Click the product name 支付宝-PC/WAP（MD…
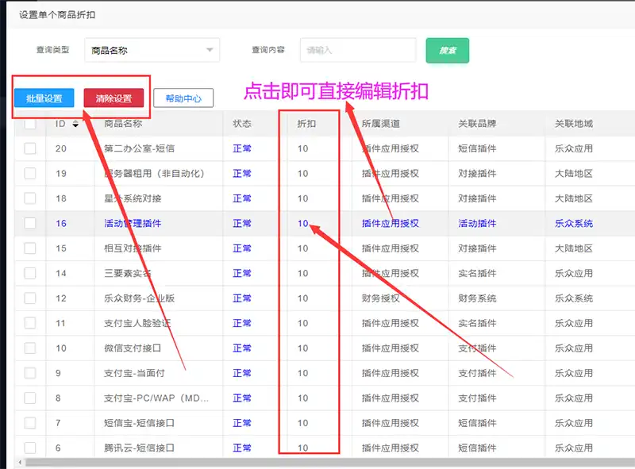The image size is (635, 469). [x=156, y=398]
